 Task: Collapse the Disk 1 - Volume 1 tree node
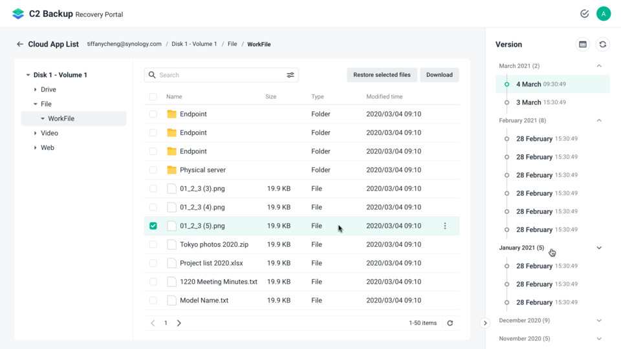(x=28, y=75)
